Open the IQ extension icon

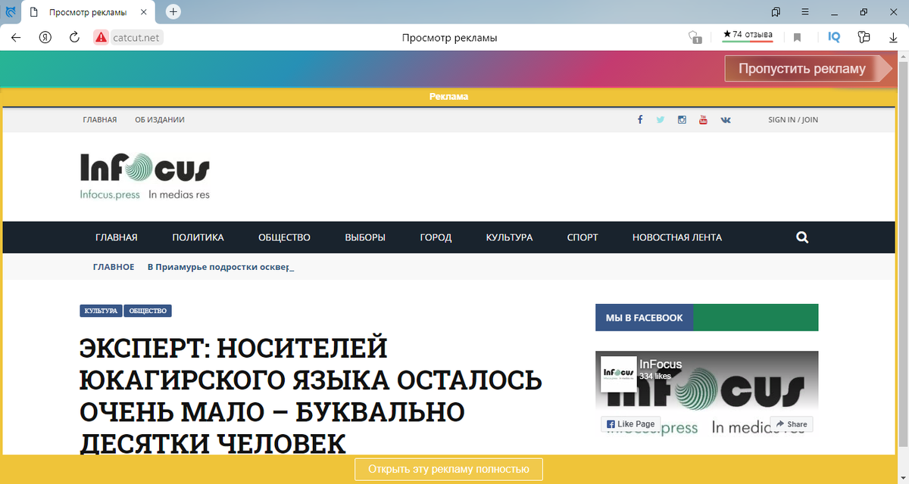pyautogui.click(x=834, y=37)
